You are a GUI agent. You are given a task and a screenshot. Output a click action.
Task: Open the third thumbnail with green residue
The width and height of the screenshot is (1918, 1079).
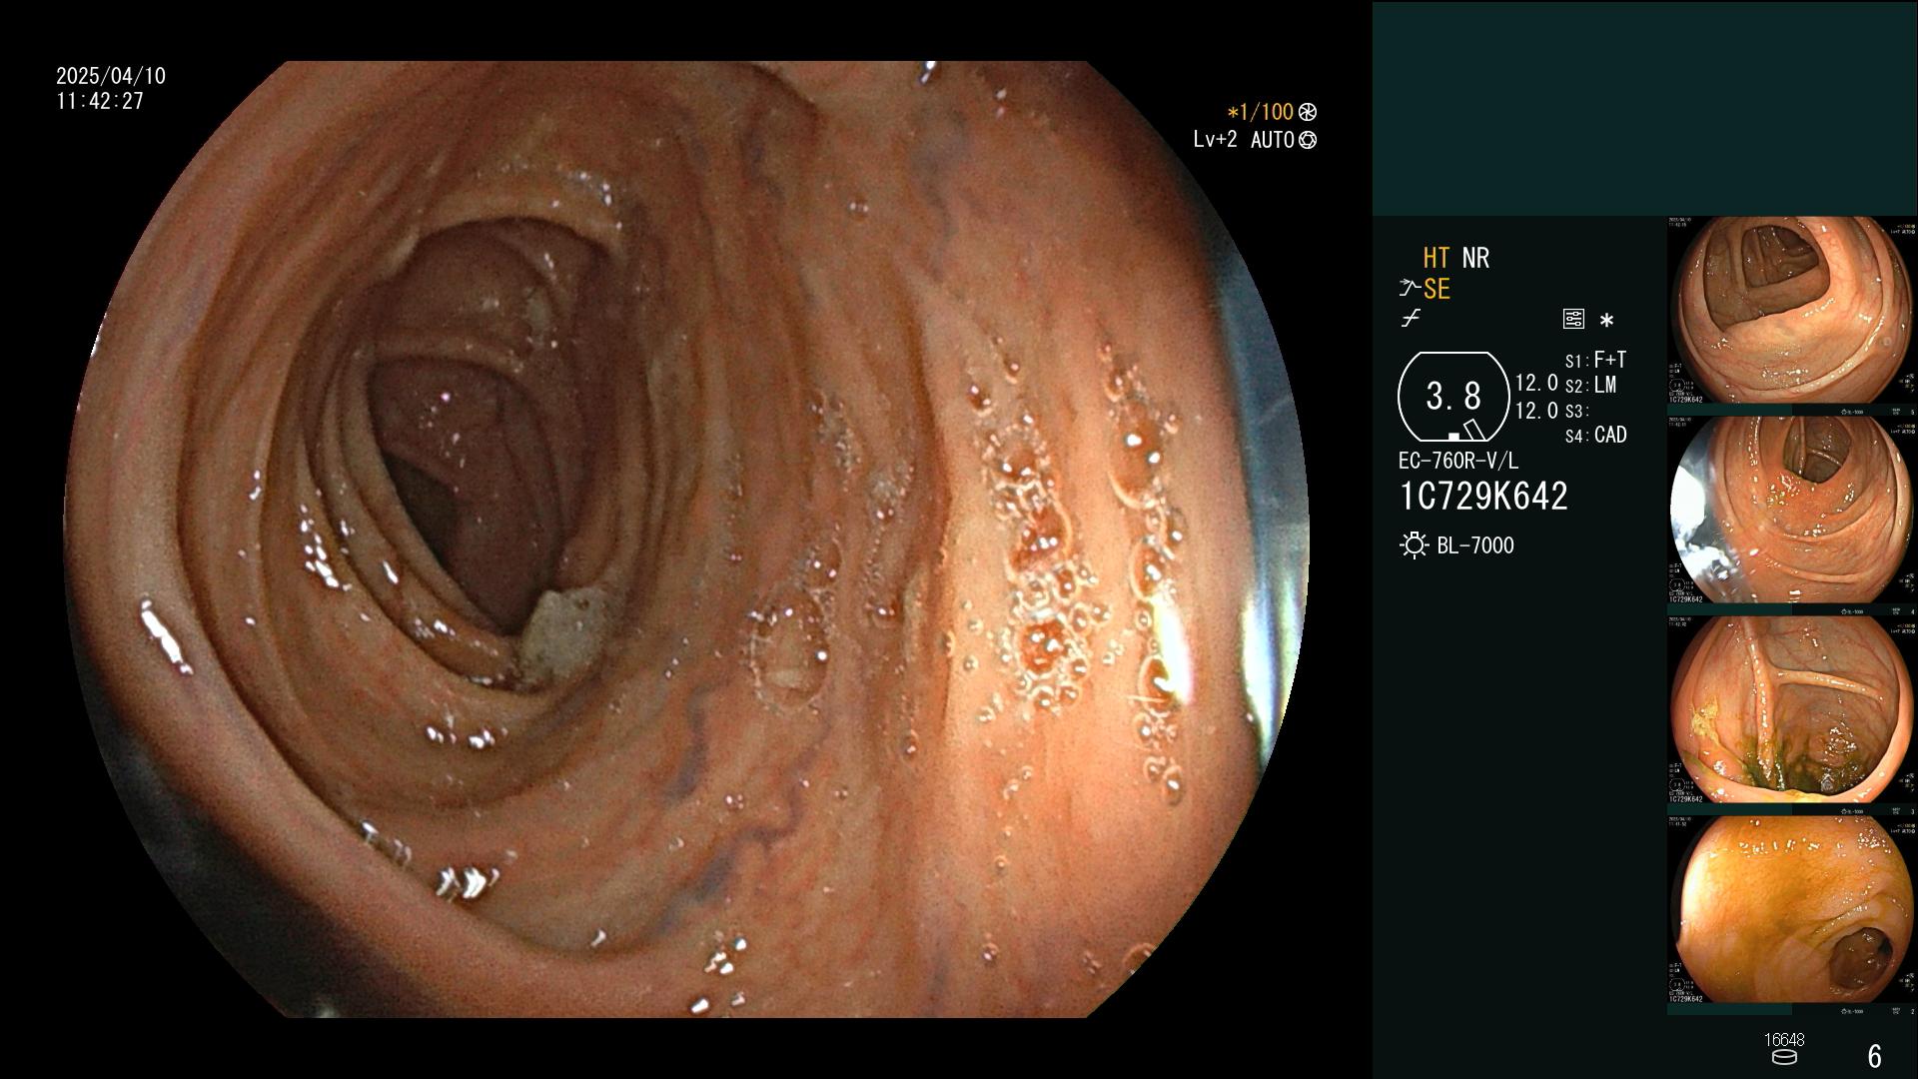[x=1792, y=710]
